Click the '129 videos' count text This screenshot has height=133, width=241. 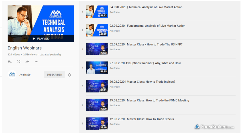click(14, 55)
